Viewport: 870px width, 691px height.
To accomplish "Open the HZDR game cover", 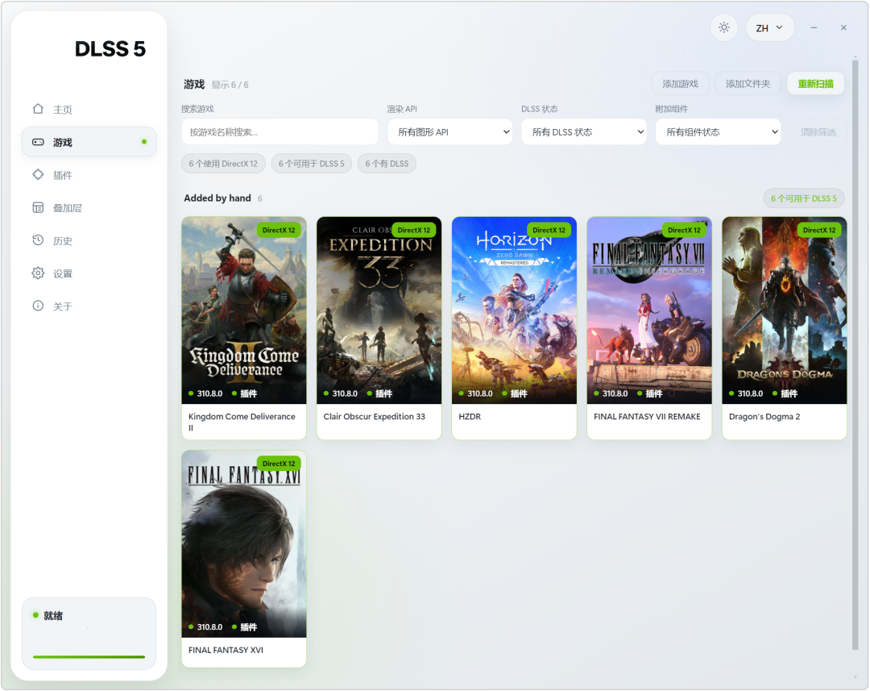I will [x=514, y=310].
